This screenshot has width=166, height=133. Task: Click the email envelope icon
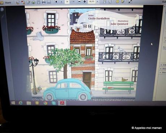pos(49,2)
